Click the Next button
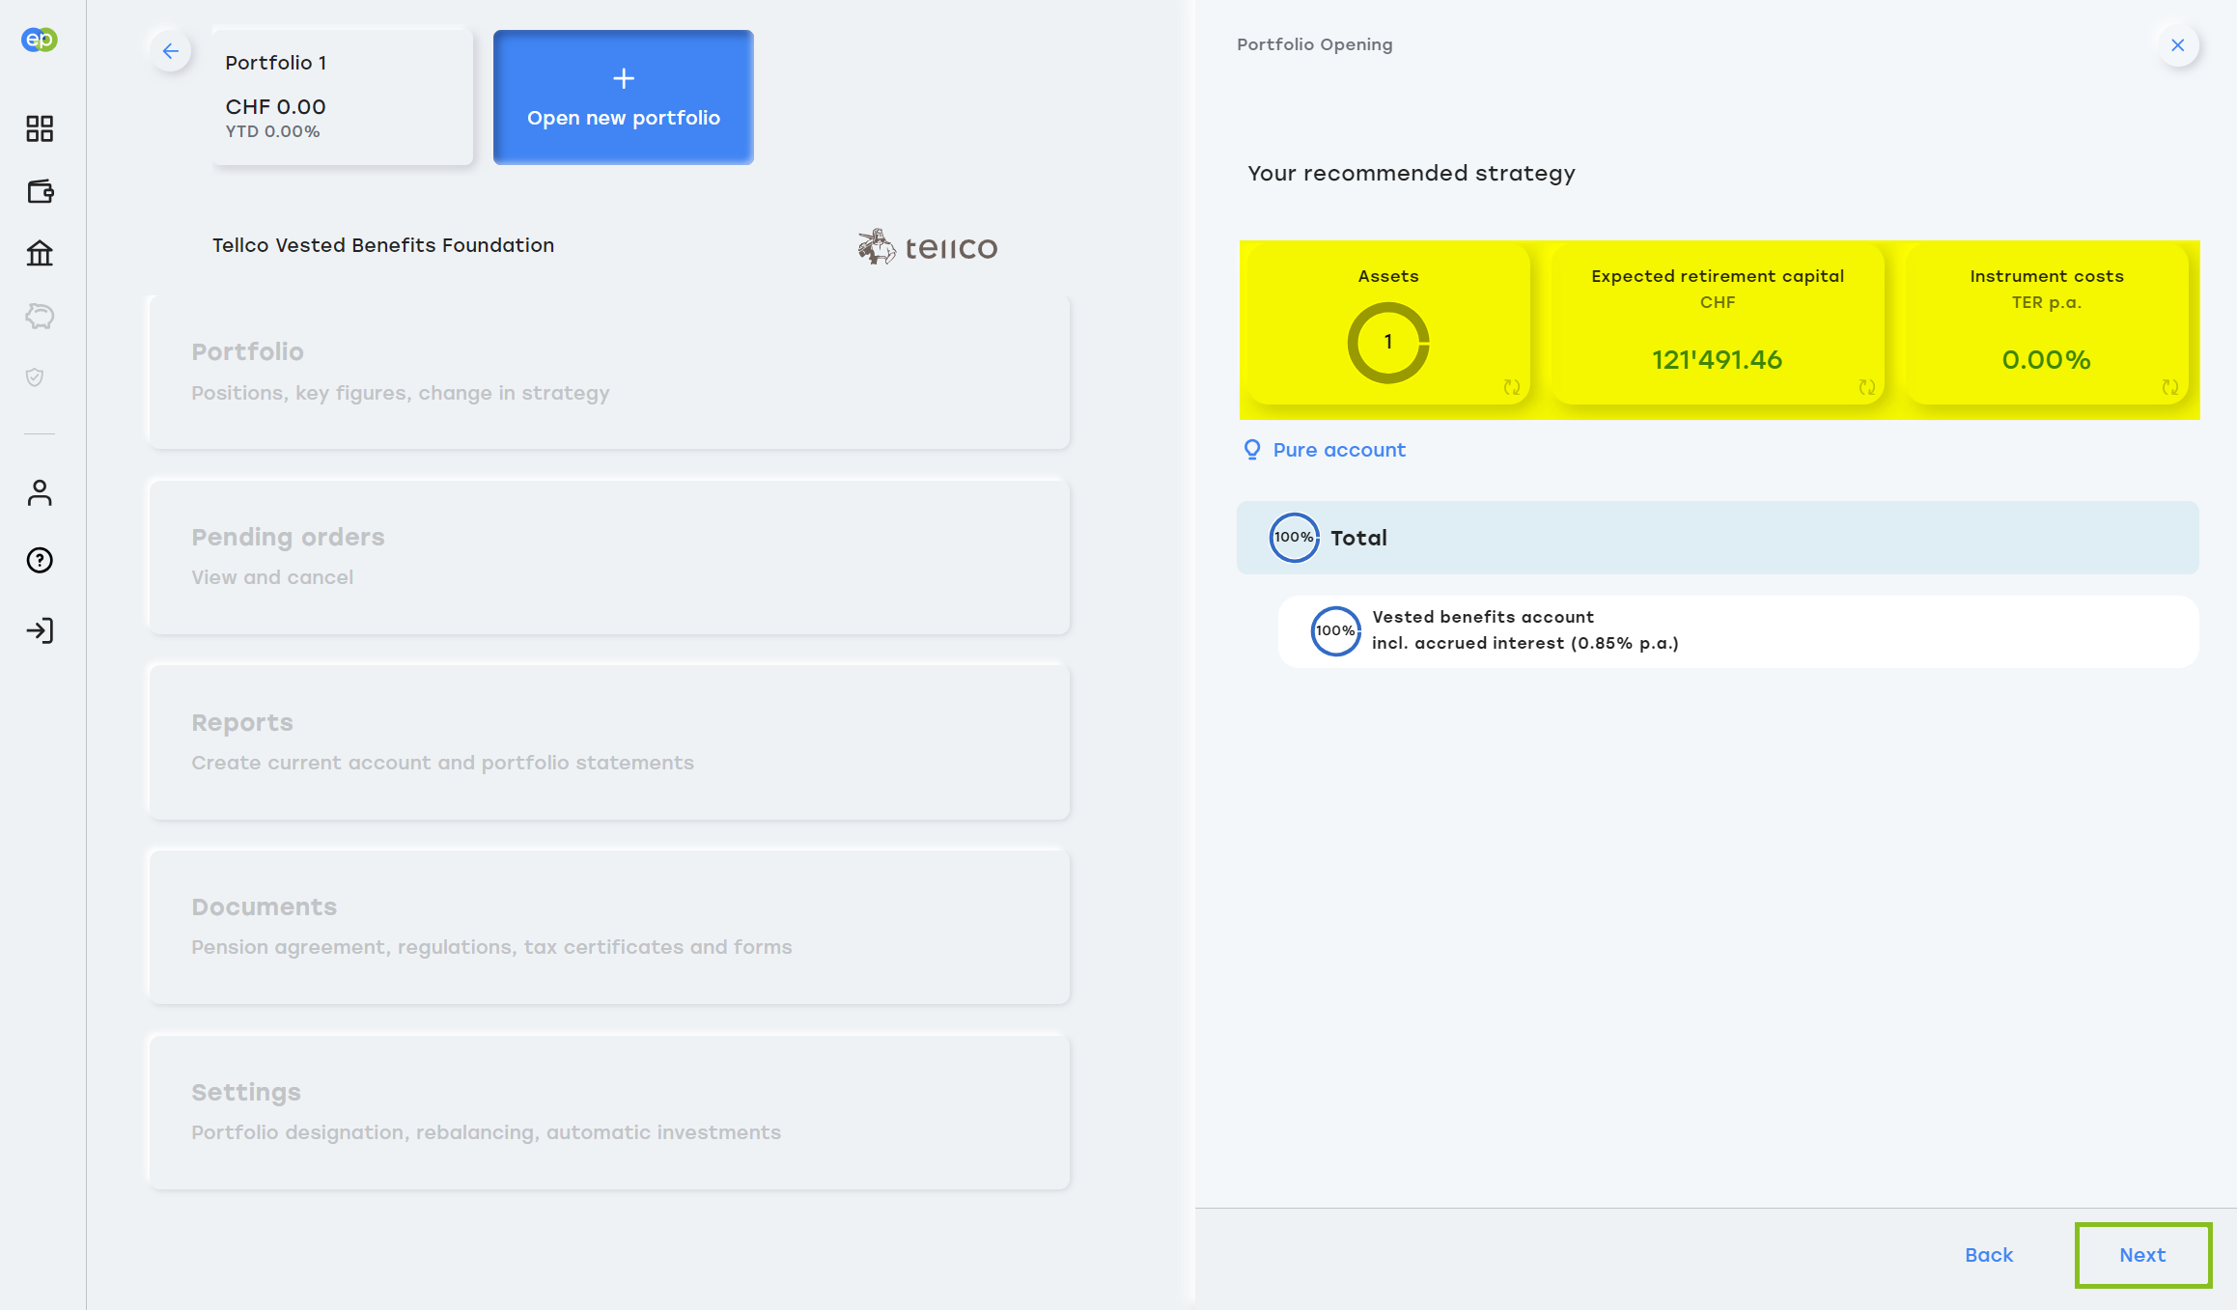 coord(2142,1255)
